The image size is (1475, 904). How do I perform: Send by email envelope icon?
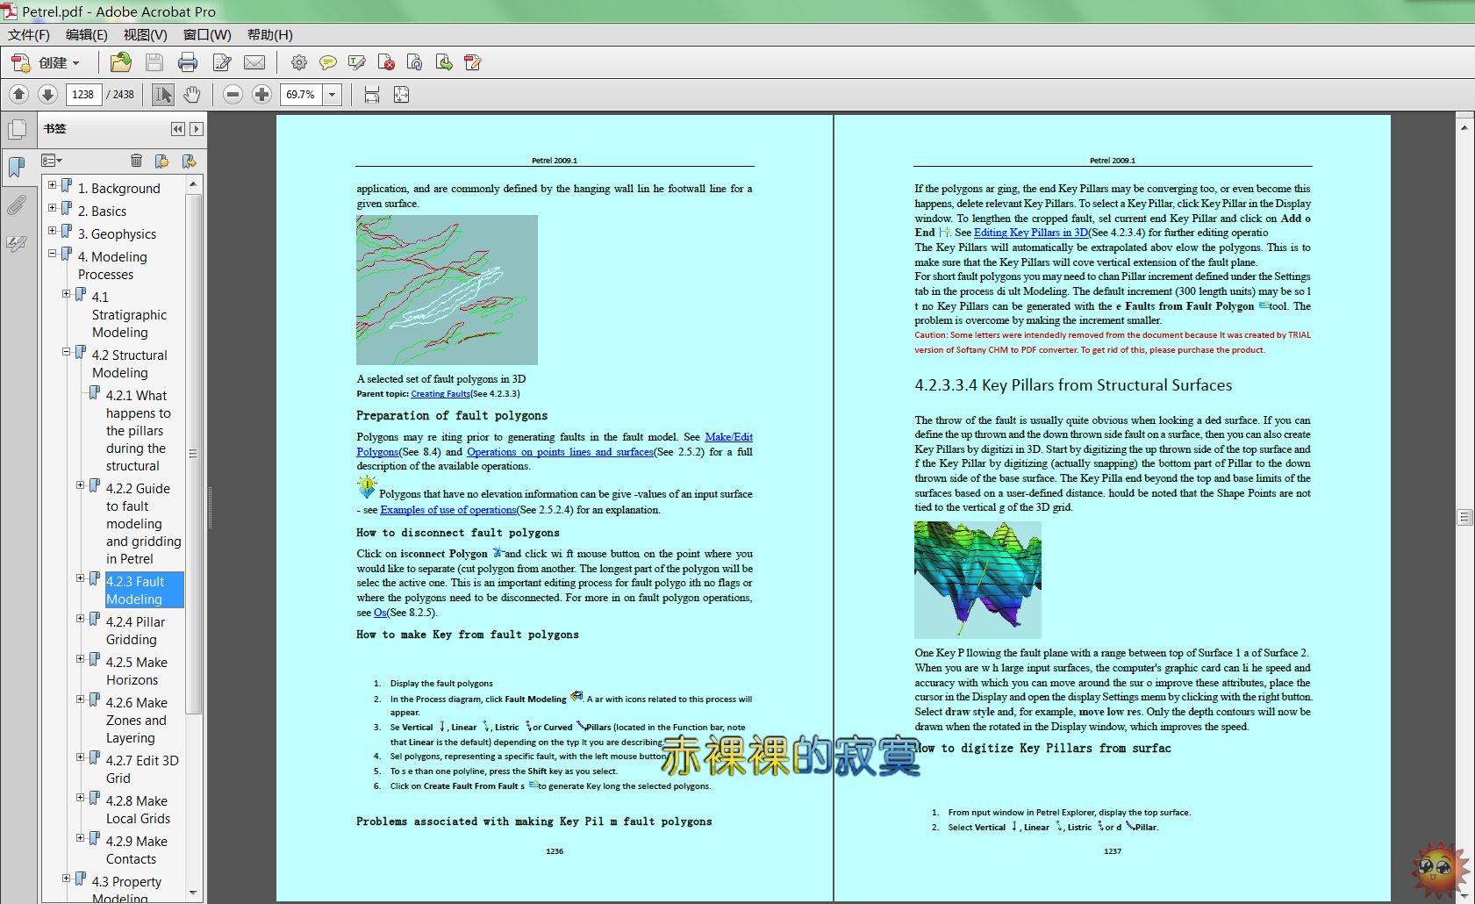(254, 62)
